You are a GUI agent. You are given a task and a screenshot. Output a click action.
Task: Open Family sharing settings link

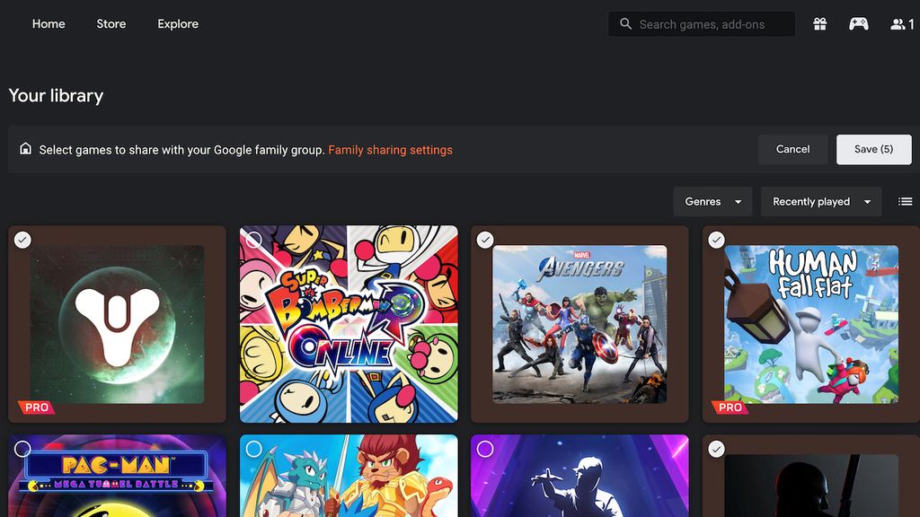click(390, 150)
